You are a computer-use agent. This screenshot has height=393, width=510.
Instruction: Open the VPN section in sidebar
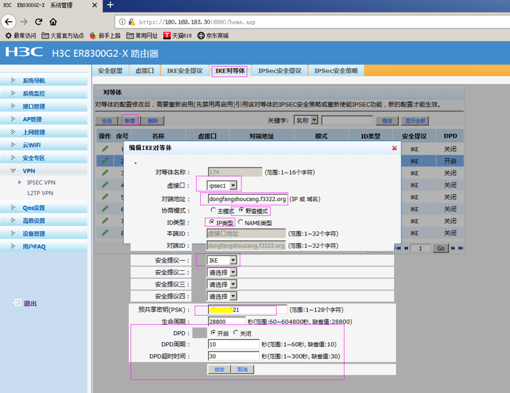tap(28, 171)
